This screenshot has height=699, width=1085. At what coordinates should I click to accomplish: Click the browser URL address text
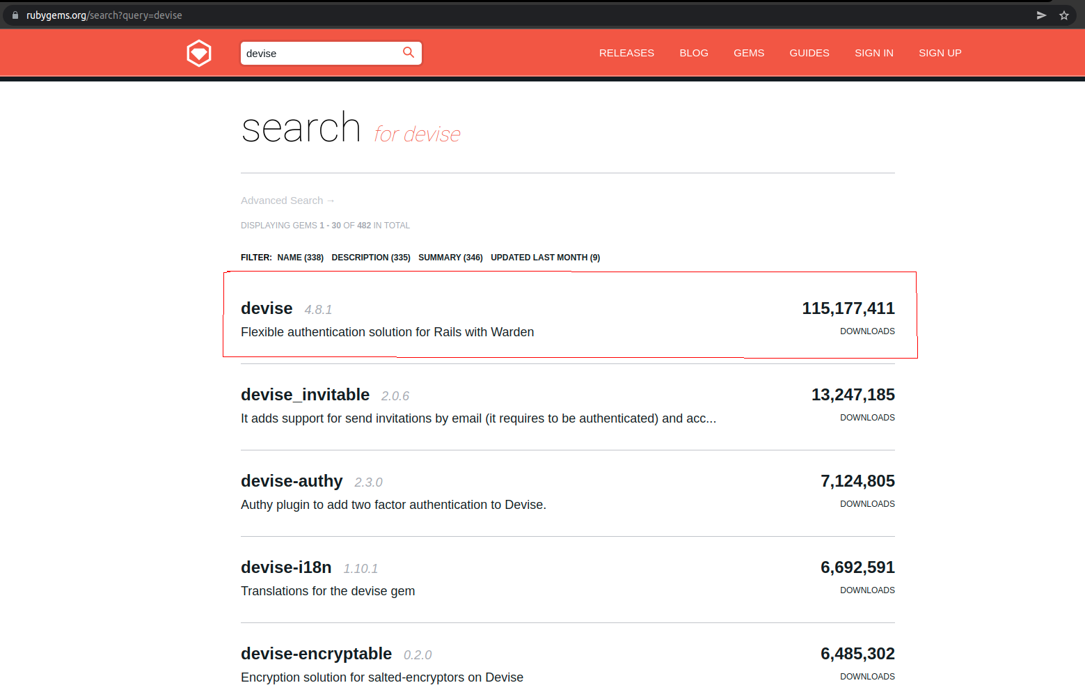point(104,15)
